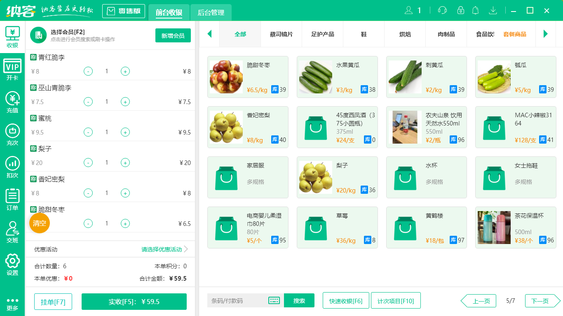Select the 套餐商品 category tab

pyautogui.click(x=515, y=34)
